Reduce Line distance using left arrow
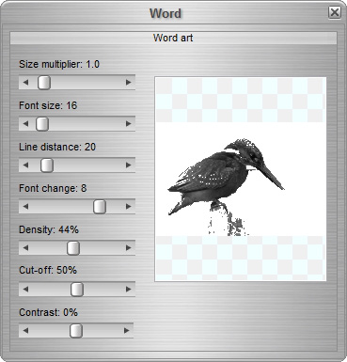This screenshot has width=347, height=362. 25,165
